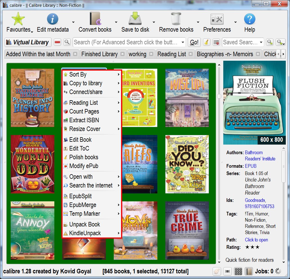Image resolution: width=290 pixels, height=279 pixels.
Task: Select Edit Book in context menu
Action: click(x=92, y=140)
